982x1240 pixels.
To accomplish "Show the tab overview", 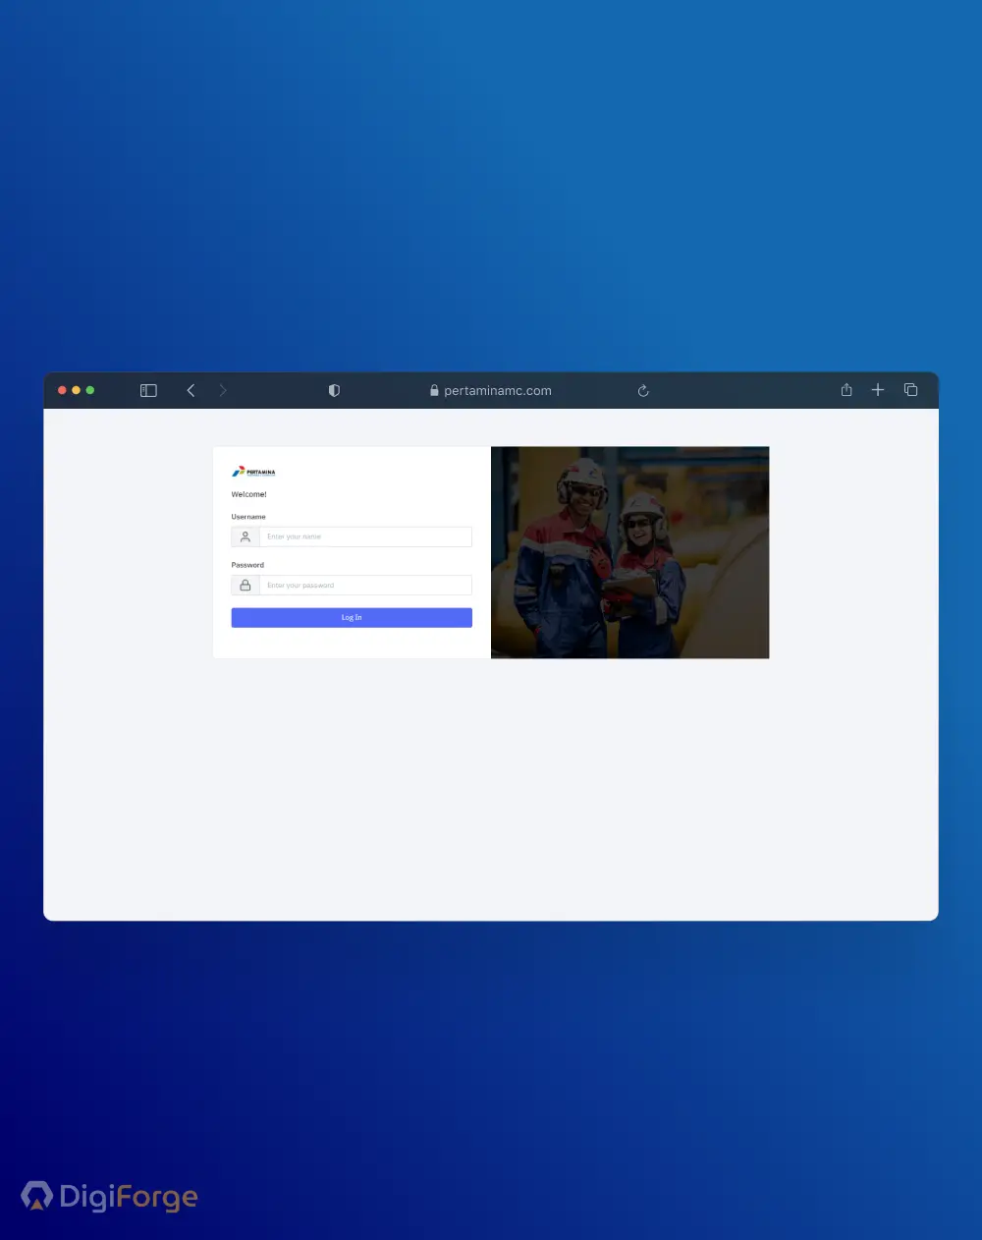I will [910, 390].
